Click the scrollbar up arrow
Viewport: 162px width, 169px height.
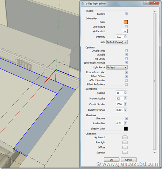(x=155, y=11)
